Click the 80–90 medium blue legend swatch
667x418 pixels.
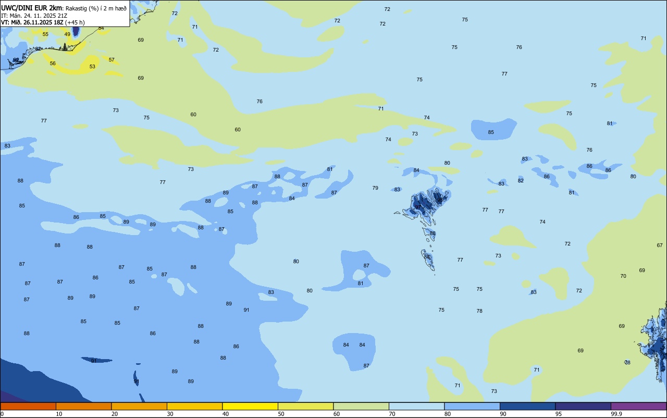[472, 406]
